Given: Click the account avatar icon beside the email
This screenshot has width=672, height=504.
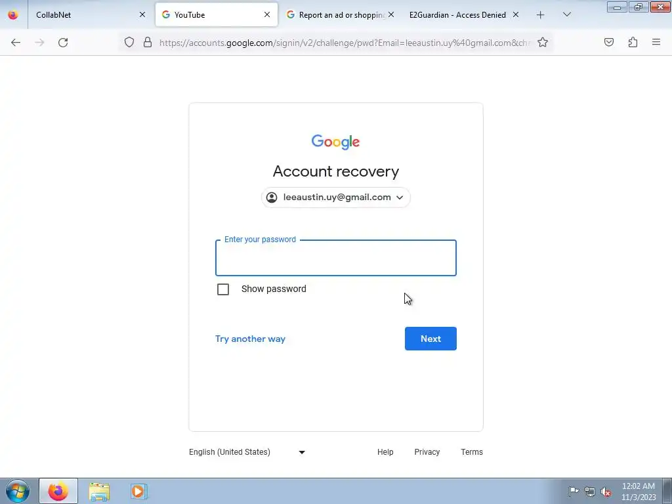Looking at the screenshot, I should click(272, 198).
